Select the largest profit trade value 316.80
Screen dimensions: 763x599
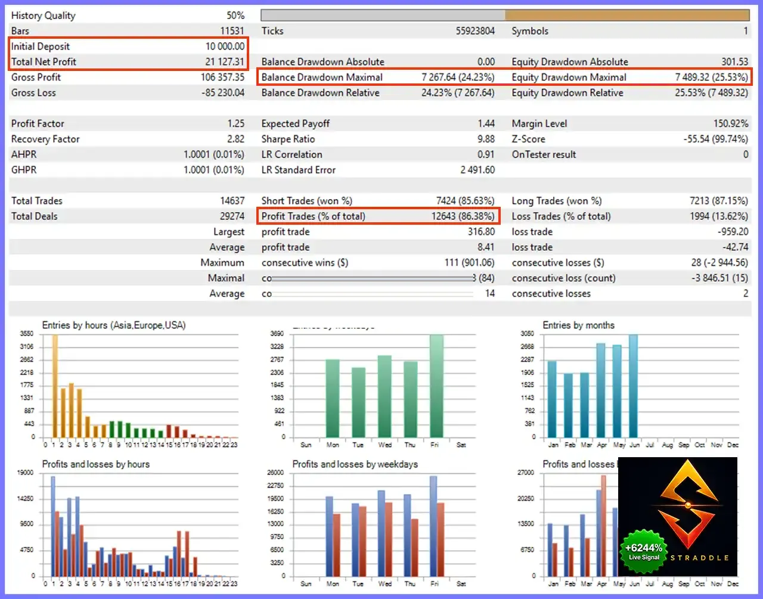(482, 232)
